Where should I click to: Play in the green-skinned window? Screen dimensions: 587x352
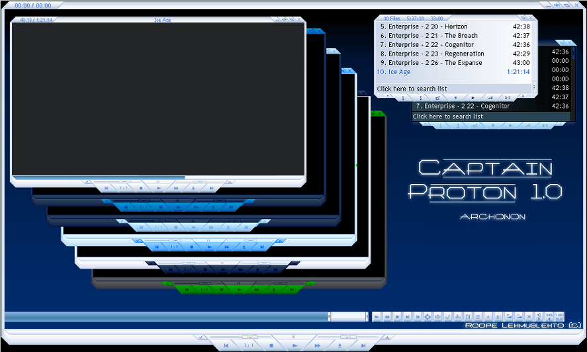[x=239, y=289]
